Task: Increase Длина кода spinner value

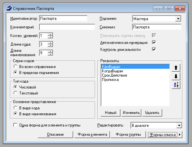Action: [50, 43]
